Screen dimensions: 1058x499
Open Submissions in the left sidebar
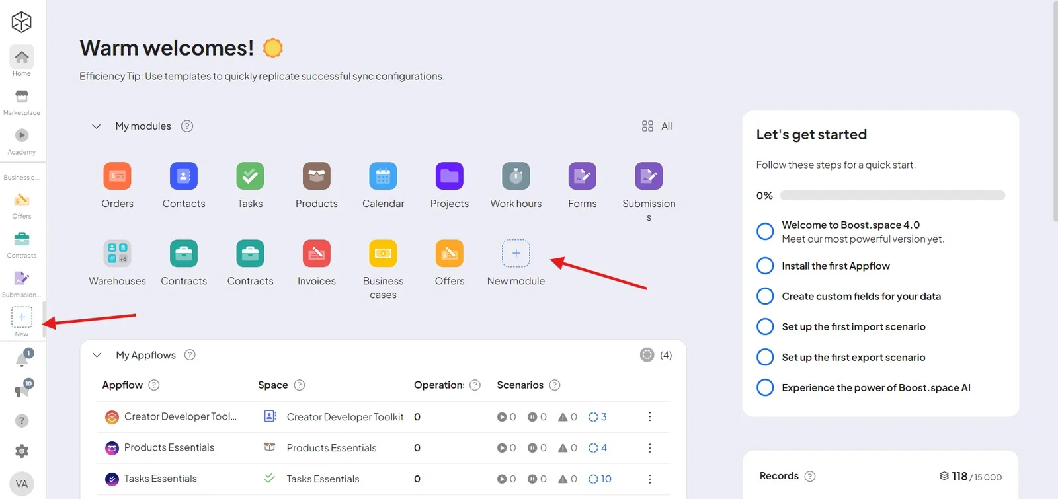click(22, 284)
